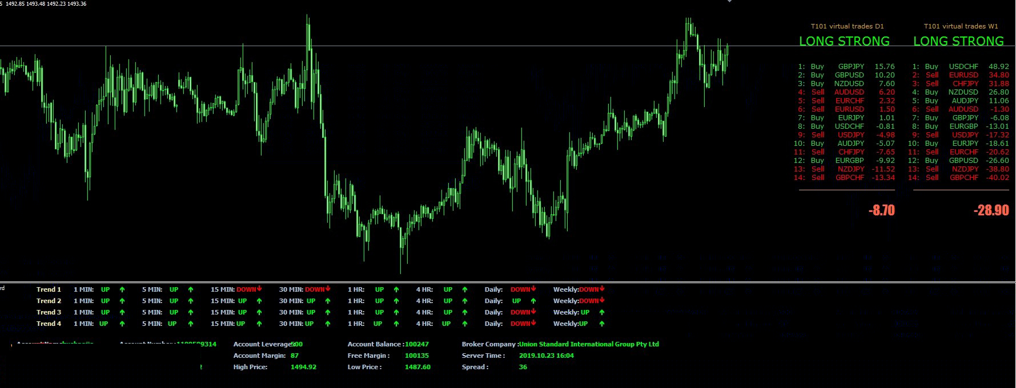Click Trend 4's 15 MIN up arrow
This screenshot has height=388, width=1016.
[x=259, y=324]
